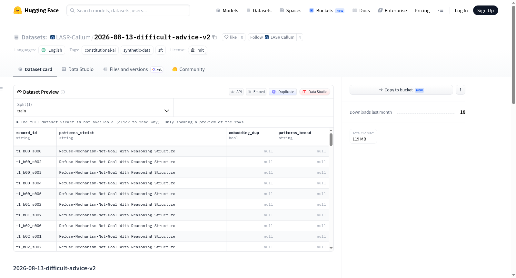
Task: Expand the navigation overflow menu icon
Action: click(440, 10)
